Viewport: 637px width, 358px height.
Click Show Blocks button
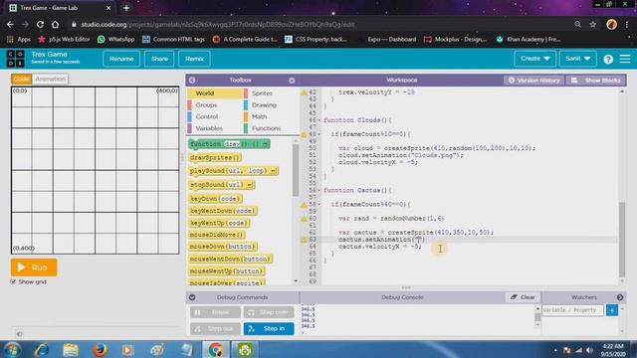point(596,81)
